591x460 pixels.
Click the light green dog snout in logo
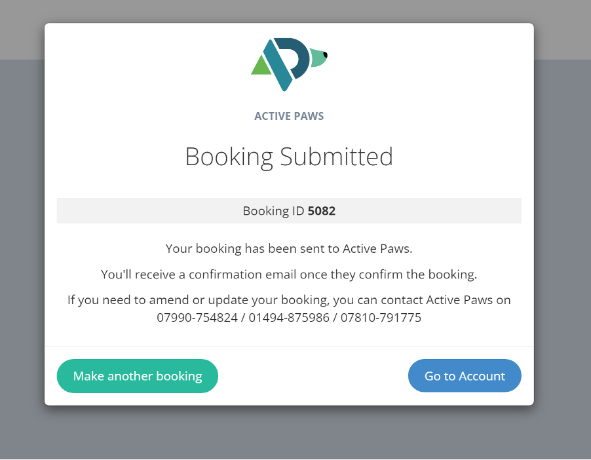click(x=317, y=59)
